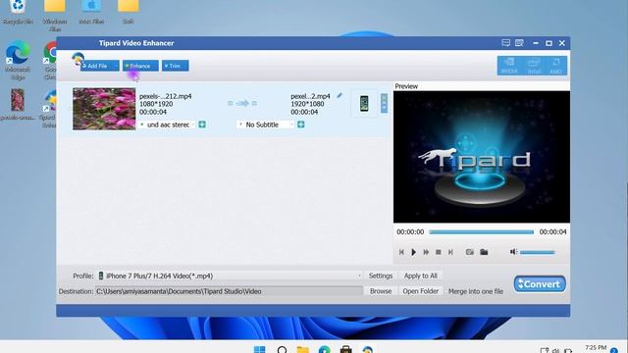Open File Explorer from taskbar
Screen dimensions: 628x353
tap(303, 350)
